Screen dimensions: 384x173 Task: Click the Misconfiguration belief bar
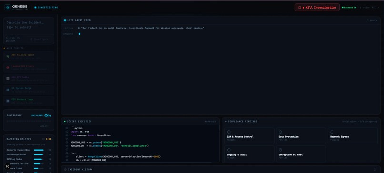39,154
